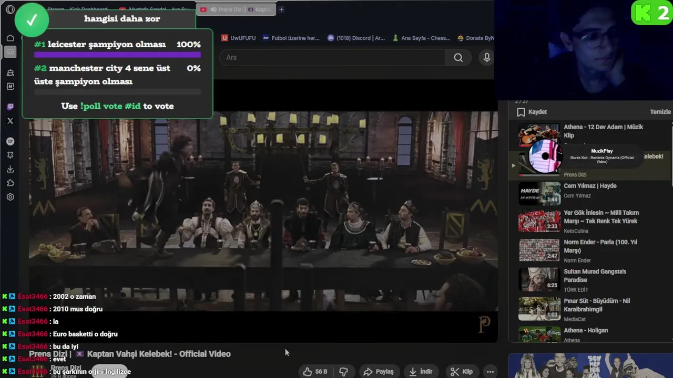The width and height of the screenshot is (673, 378).
Task: Switch to Stream - Kick Dashboard tab
Action: pyautogui.click(x=77, y=9)
